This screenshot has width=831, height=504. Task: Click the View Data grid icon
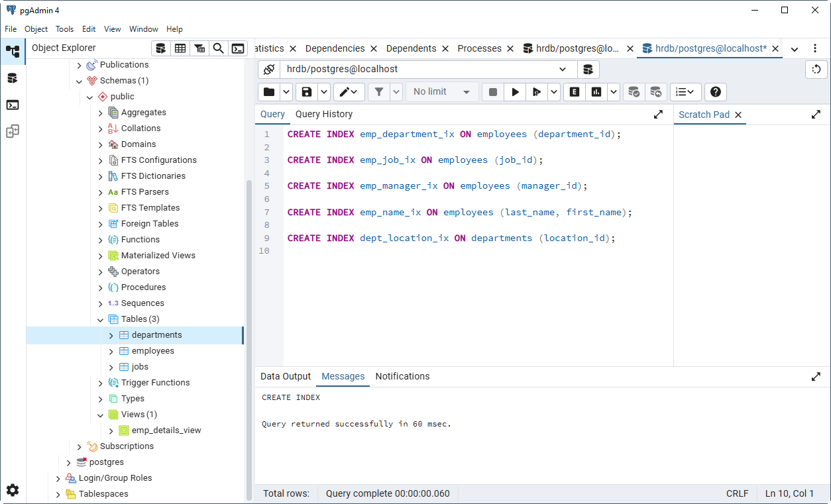(x=180, y=48)
